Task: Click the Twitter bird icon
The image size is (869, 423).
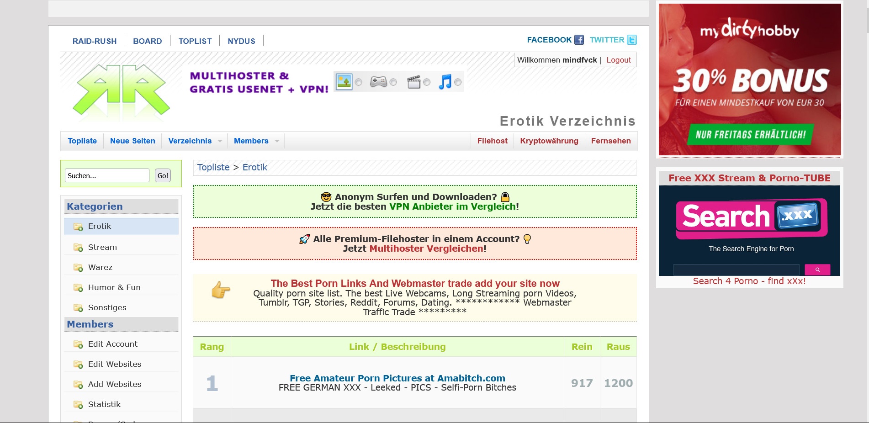Action: 631,40
